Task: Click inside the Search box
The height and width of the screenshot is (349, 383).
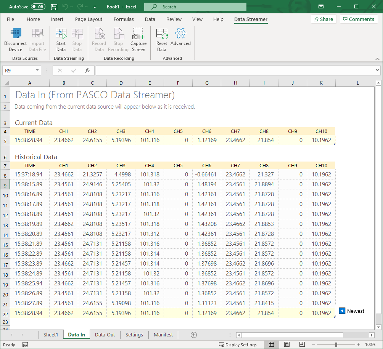Action: click(x=195, y=6)
